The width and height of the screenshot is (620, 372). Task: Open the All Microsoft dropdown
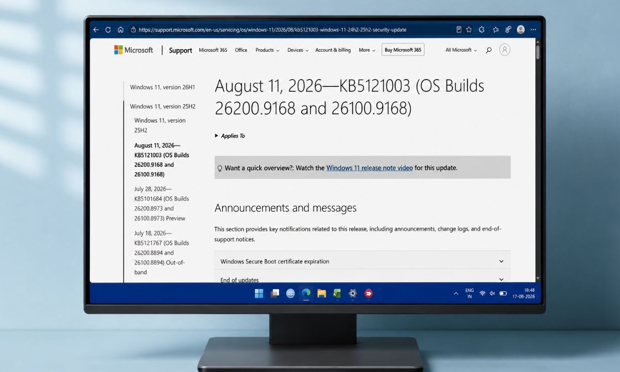(x=461, y=50)
